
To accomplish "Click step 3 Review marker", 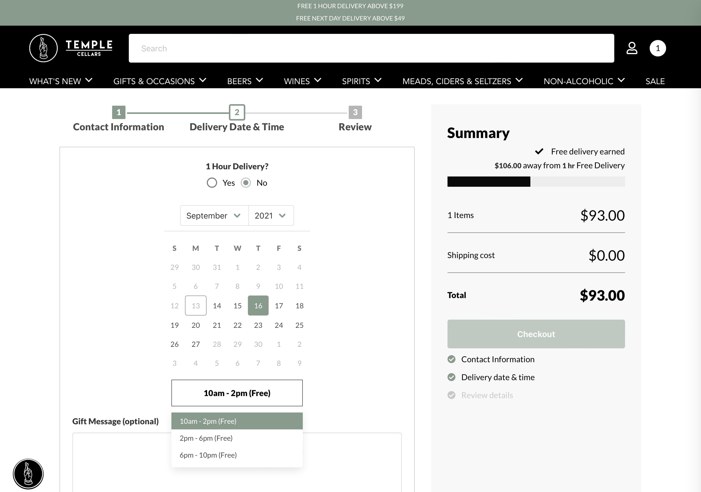I will [x=355, y=112].
